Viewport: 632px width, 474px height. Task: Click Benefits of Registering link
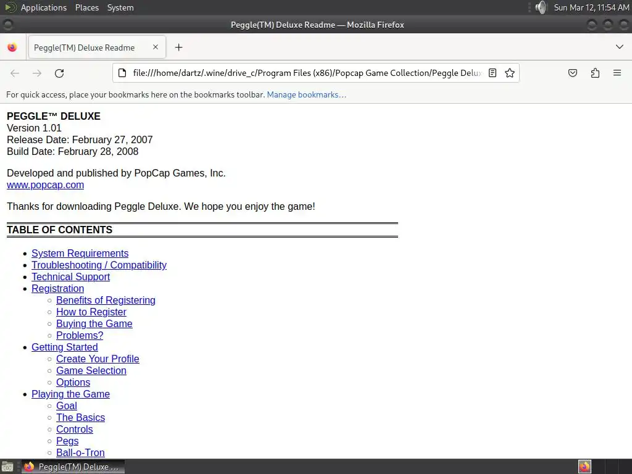click(106, 301)
